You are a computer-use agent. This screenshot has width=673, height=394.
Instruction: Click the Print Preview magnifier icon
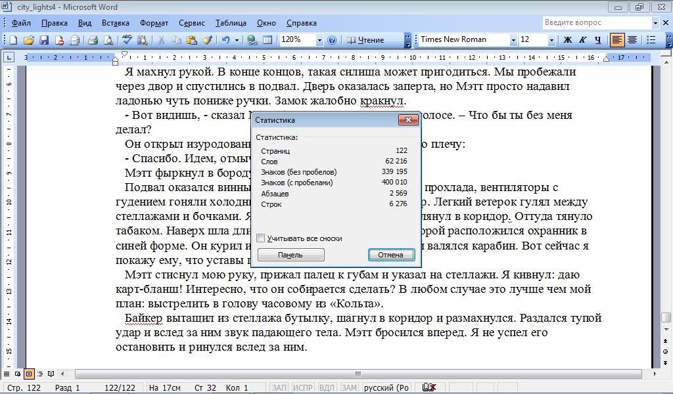click(x=108, y=40)
